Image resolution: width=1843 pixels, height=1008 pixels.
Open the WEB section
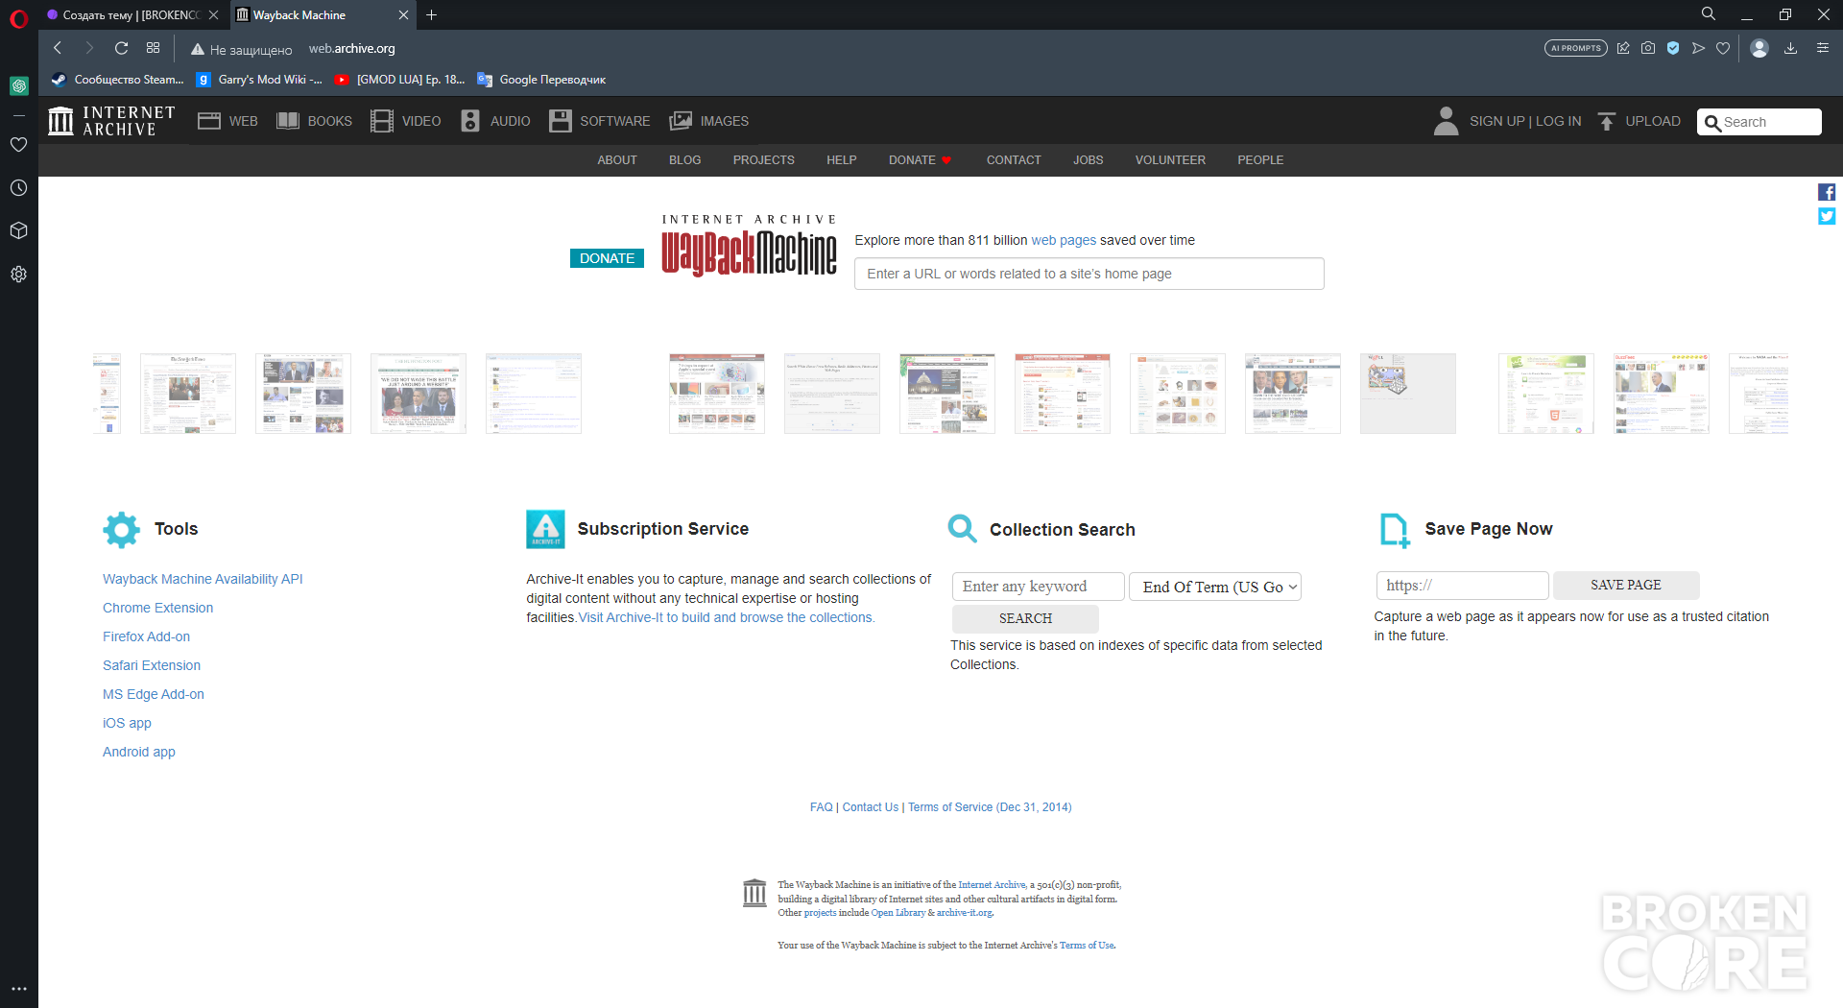[228, 121]
